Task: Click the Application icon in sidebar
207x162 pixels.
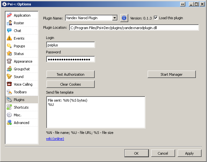Action: point(10,15)
